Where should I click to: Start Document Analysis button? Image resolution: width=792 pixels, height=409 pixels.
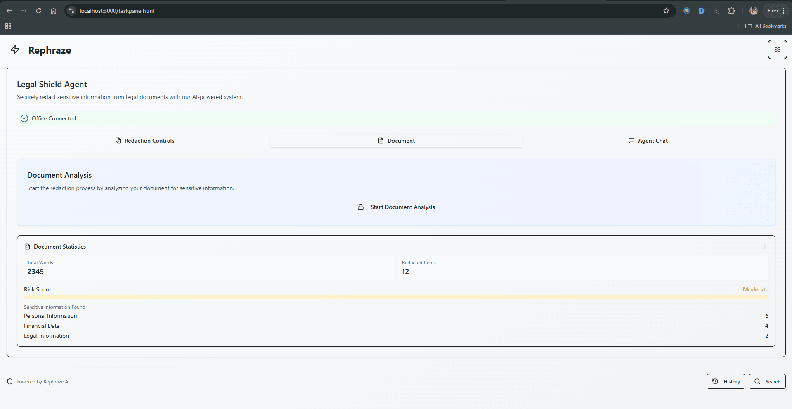click(396, 207)
